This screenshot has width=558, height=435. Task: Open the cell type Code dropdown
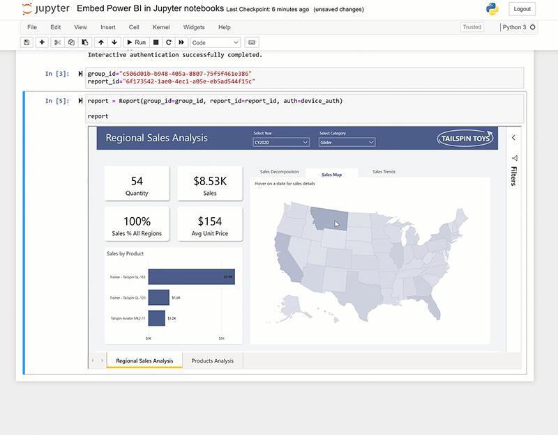point(215,42)
